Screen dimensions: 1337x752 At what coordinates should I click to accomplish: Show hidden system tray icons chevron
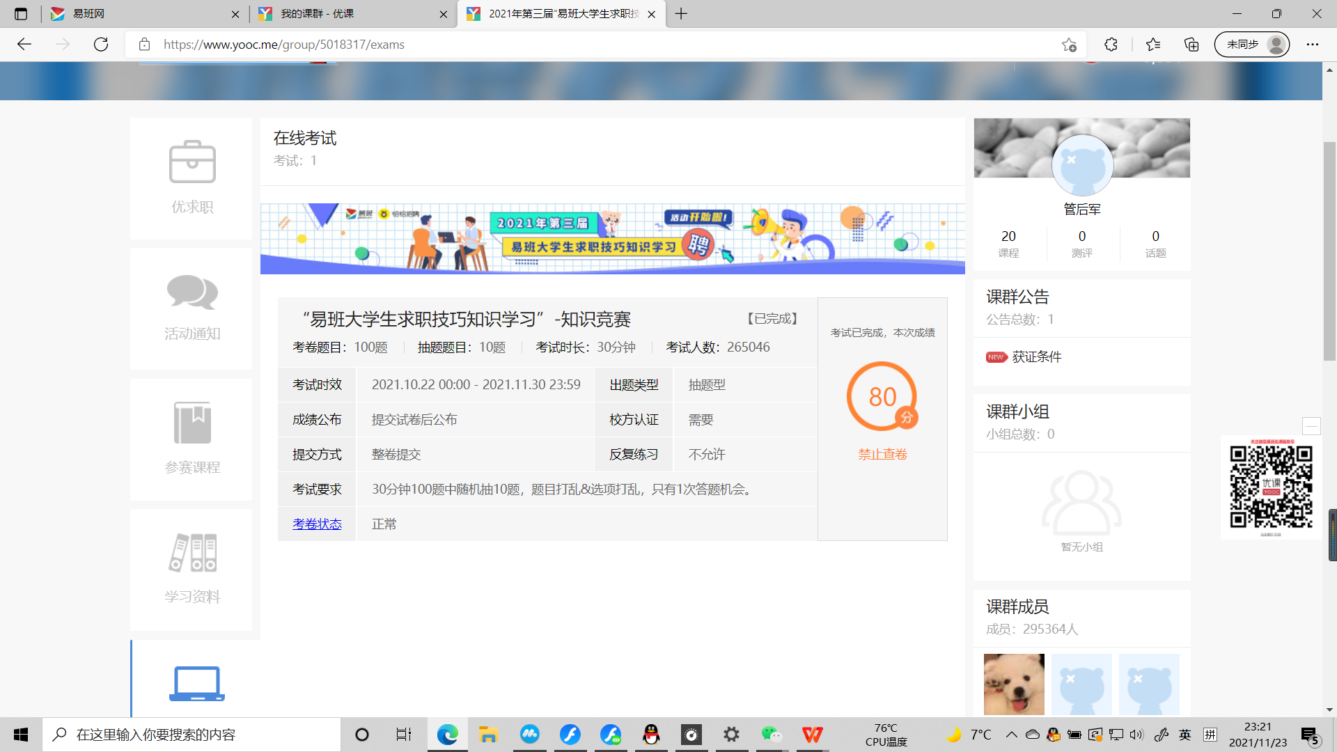(x=1012, y=735)
